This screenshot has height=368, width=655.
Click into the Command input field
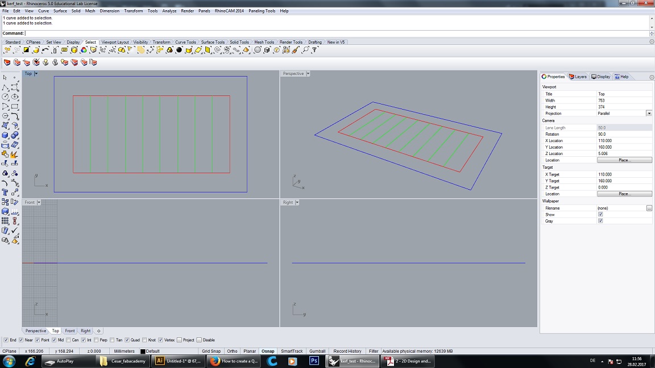point(337,34)
